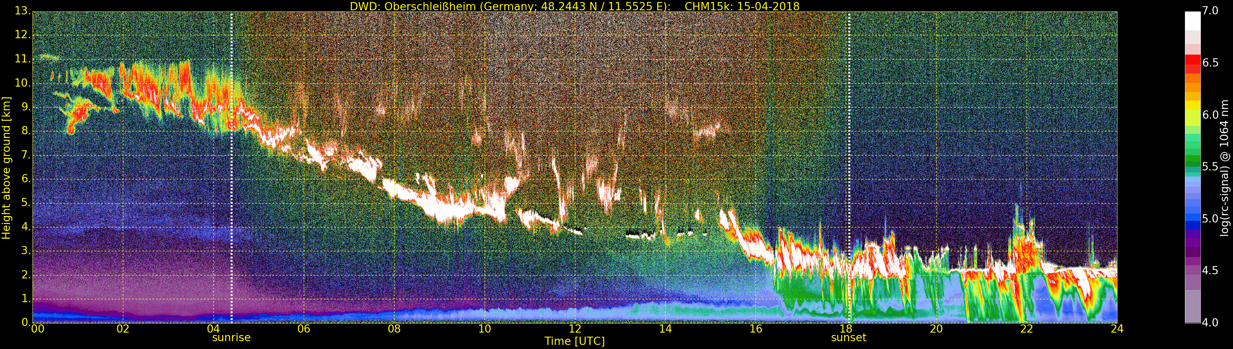Click the y-axis tick label '6'

point(27,179)
